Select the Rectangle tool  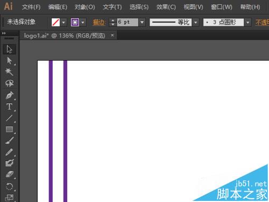pyautogui.click(x=9, y=129)
